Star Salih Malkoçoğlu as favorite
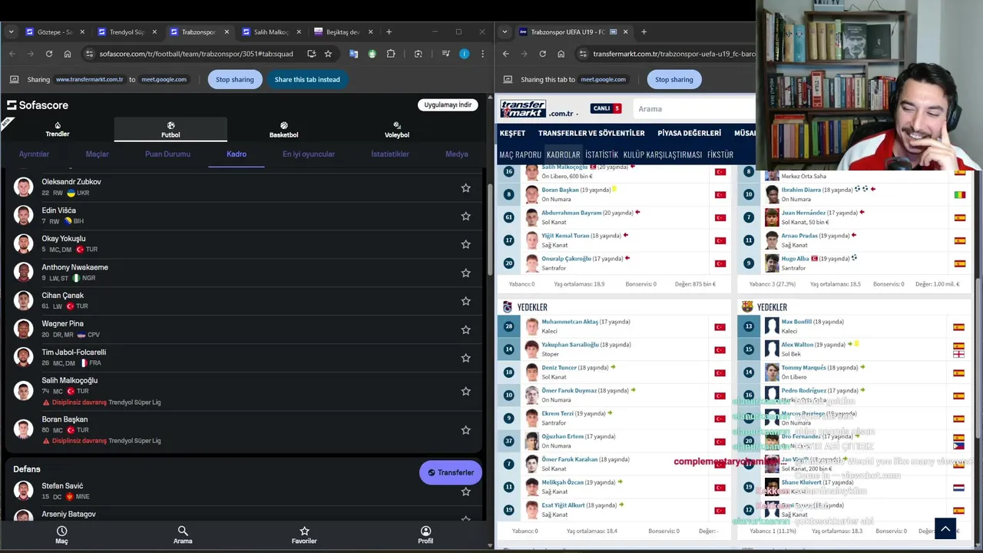This screenshot has height=553, width=983. 465,391
